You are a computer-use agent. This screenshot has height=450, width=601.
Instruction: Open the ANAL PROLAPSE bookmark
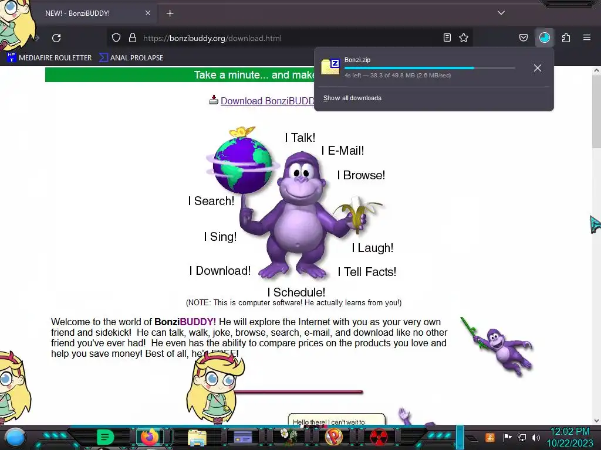tap(131, 58)
